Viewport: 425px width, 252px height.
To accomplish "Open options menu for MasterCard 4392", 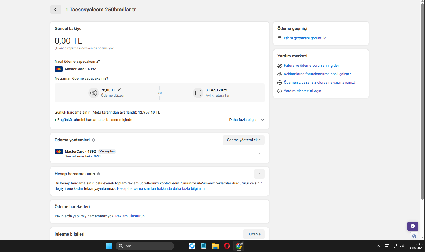I will pos(259,154).
